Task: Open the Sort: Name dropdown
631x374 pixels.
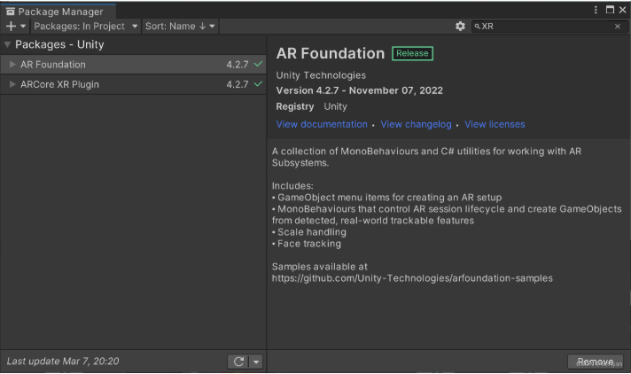Action: pyautogui.click(x=180, y=27)
